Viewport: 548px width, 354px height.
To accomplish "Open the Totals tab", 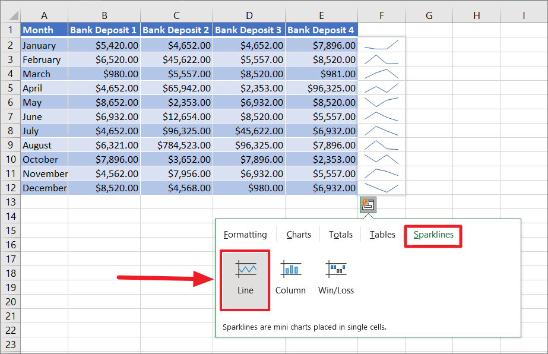I will point(341,235).
